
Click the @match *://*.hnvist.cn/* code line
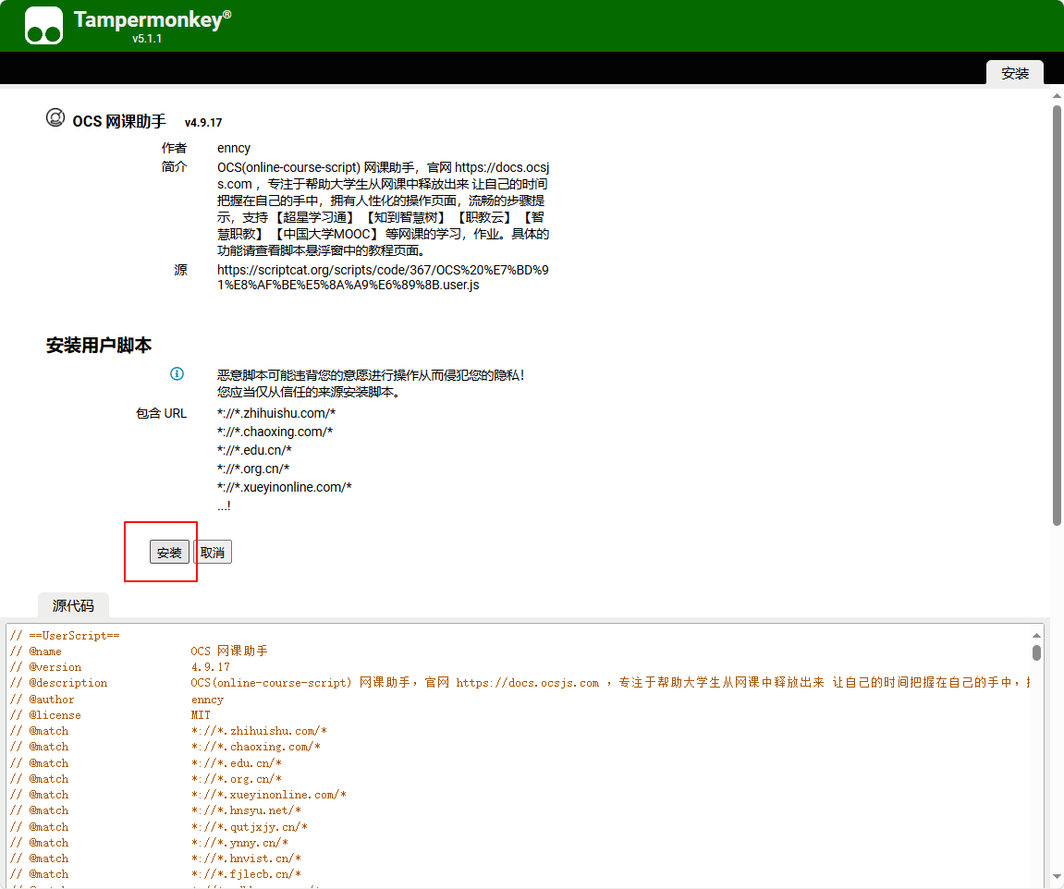pyautogui.click(x=155, y=858)
